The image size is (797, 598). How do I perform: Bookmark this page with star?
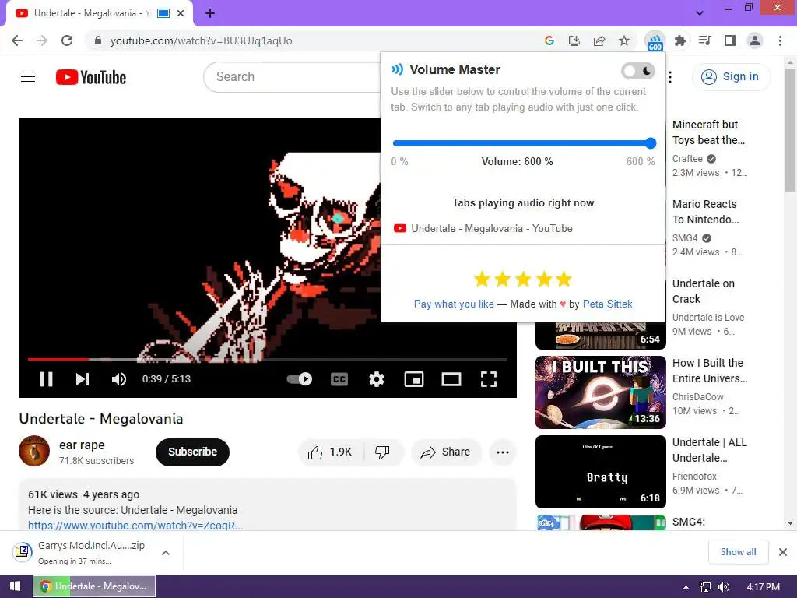pos(624,40)
